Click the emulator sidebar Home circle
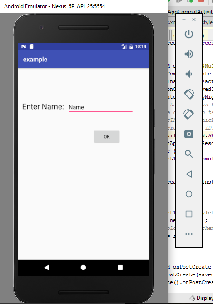 coord(189,194)
